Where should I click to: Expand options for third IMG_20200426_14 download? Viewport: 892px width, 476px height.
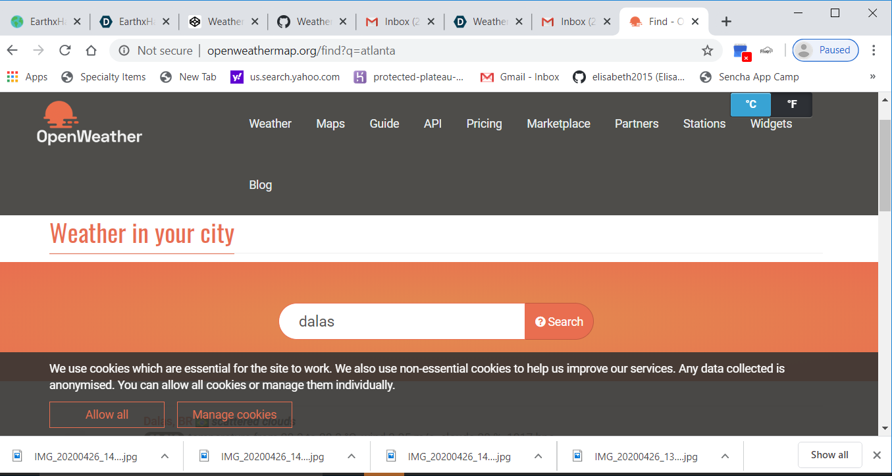click(538, 456)
